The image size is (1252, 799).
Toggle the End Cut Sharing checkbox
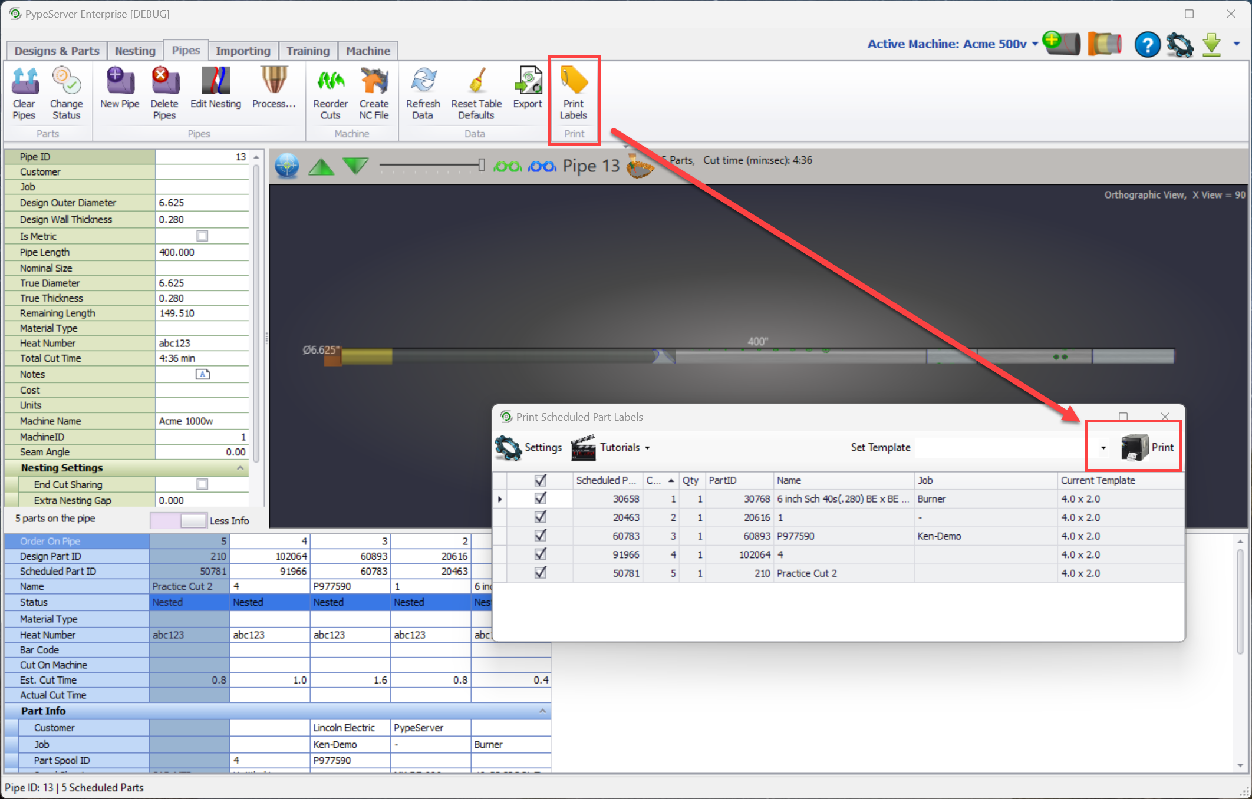[x=202, y=484]
